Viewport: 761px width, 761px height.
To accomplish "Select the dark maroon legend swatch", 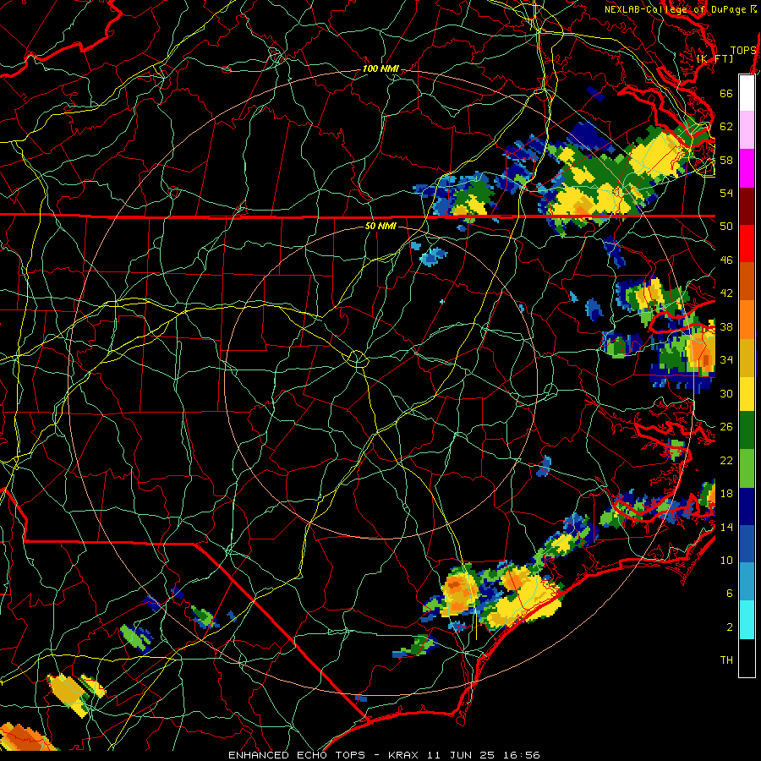I will click(747, 205).
